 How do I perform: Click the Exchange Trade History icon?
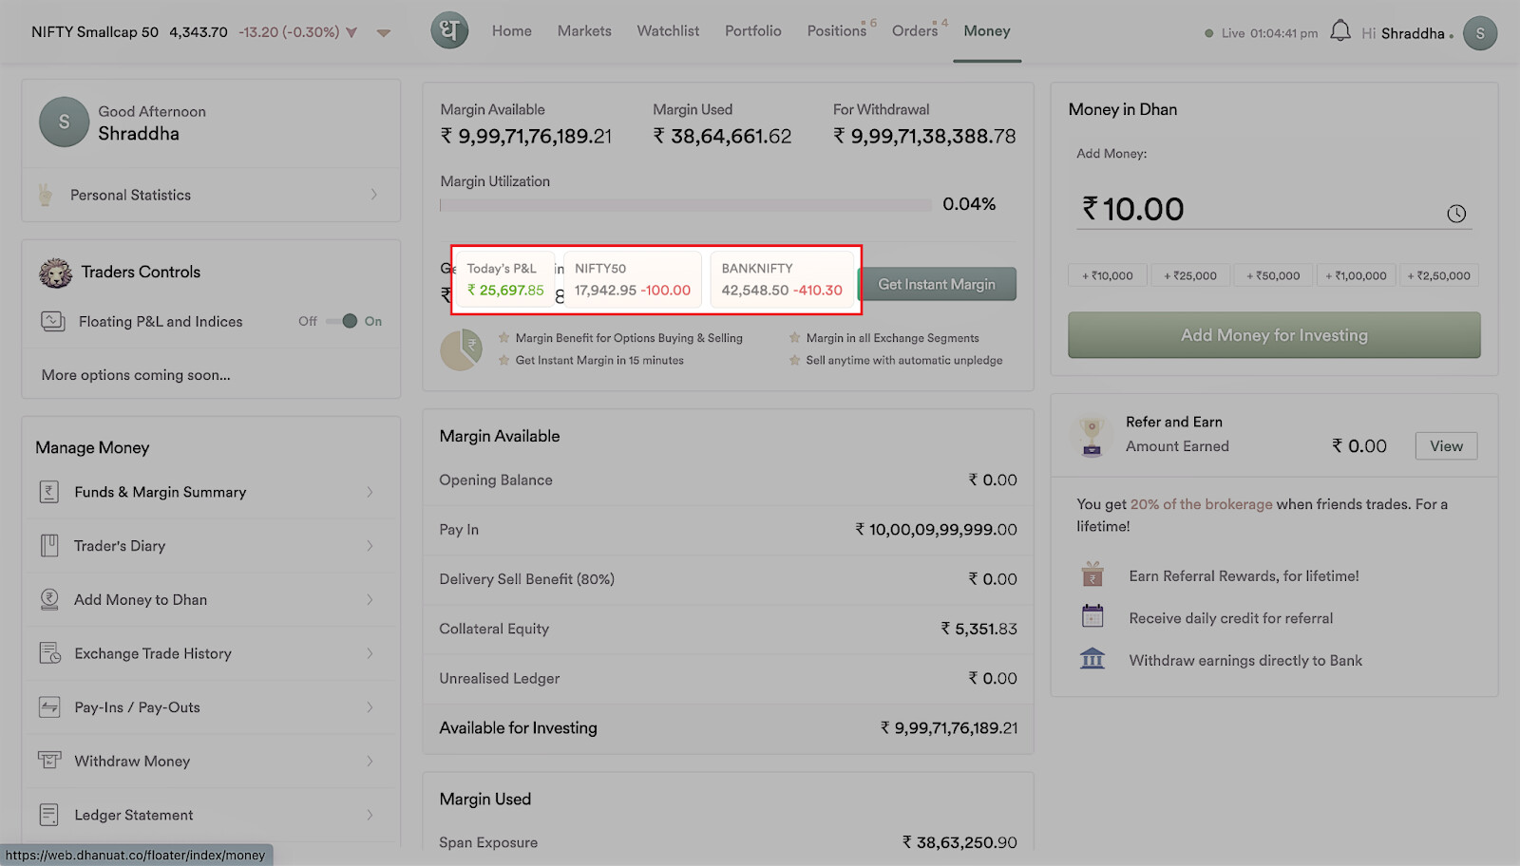pyautogui.click(x=49, y=653)
